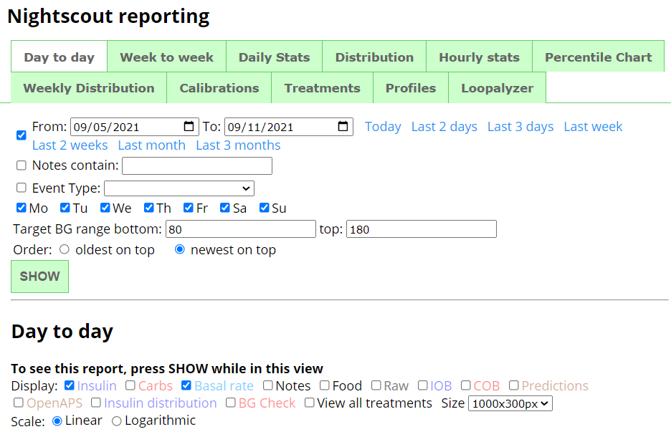Open Percentile Chart tab

coord(599,57)
